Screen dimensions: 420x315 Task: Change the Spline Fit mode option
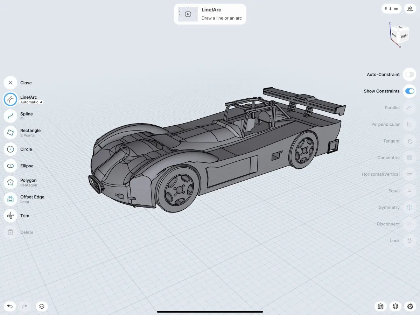[22, 119]
